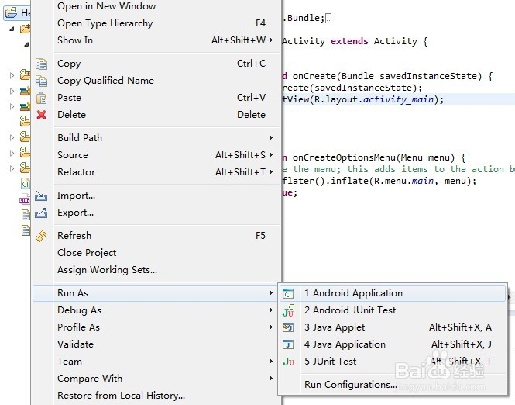Click the Refresh arrows icon
Viewport: 515px width, 405px height.
tap(42, 236)
